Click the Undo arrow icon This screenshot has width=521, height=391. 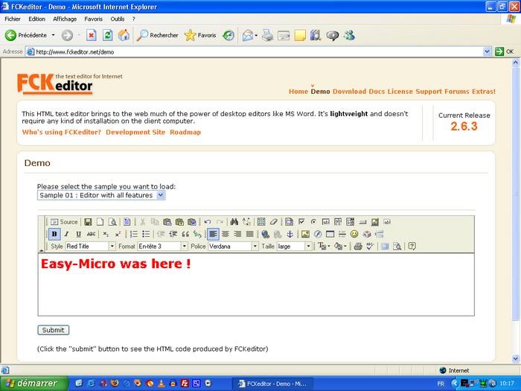(x=208, y=222)
